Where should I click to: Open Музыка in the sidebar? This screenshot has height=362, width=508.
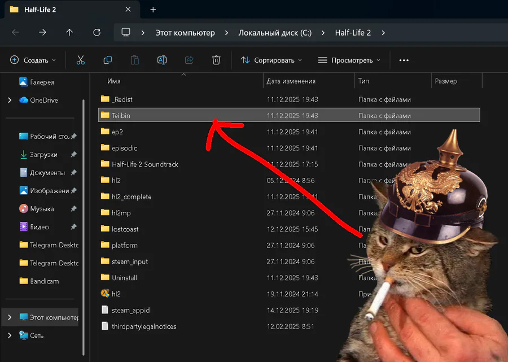[37, 209]
